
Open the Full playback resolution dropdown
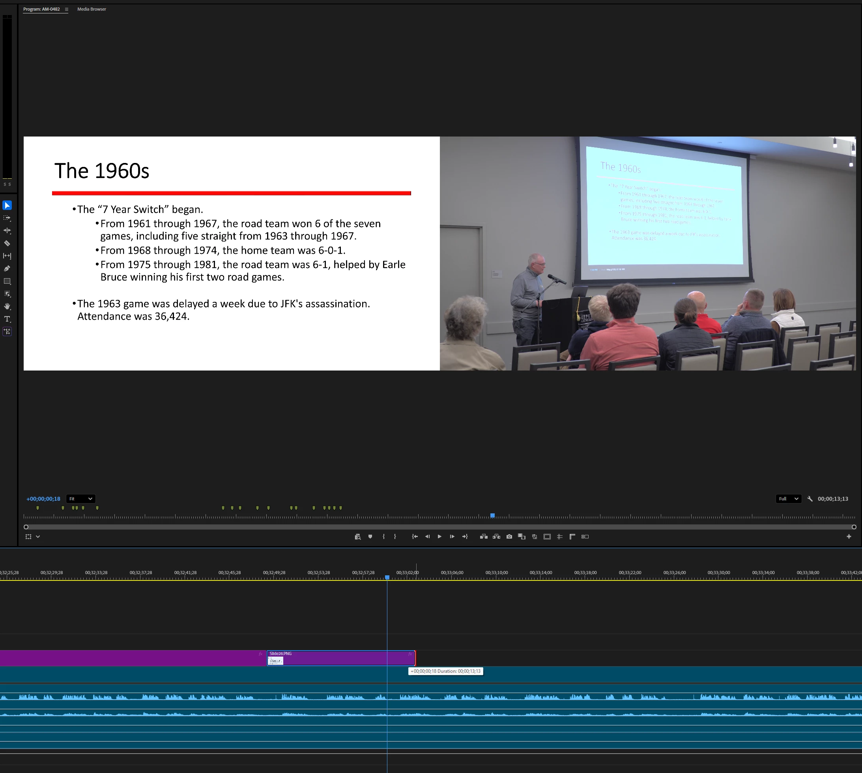tap(788, 499)
